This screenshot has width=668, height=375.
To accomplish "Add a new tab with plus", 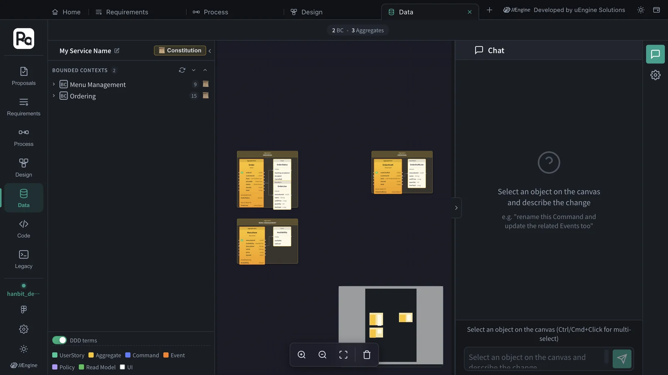I will [489, 10].
